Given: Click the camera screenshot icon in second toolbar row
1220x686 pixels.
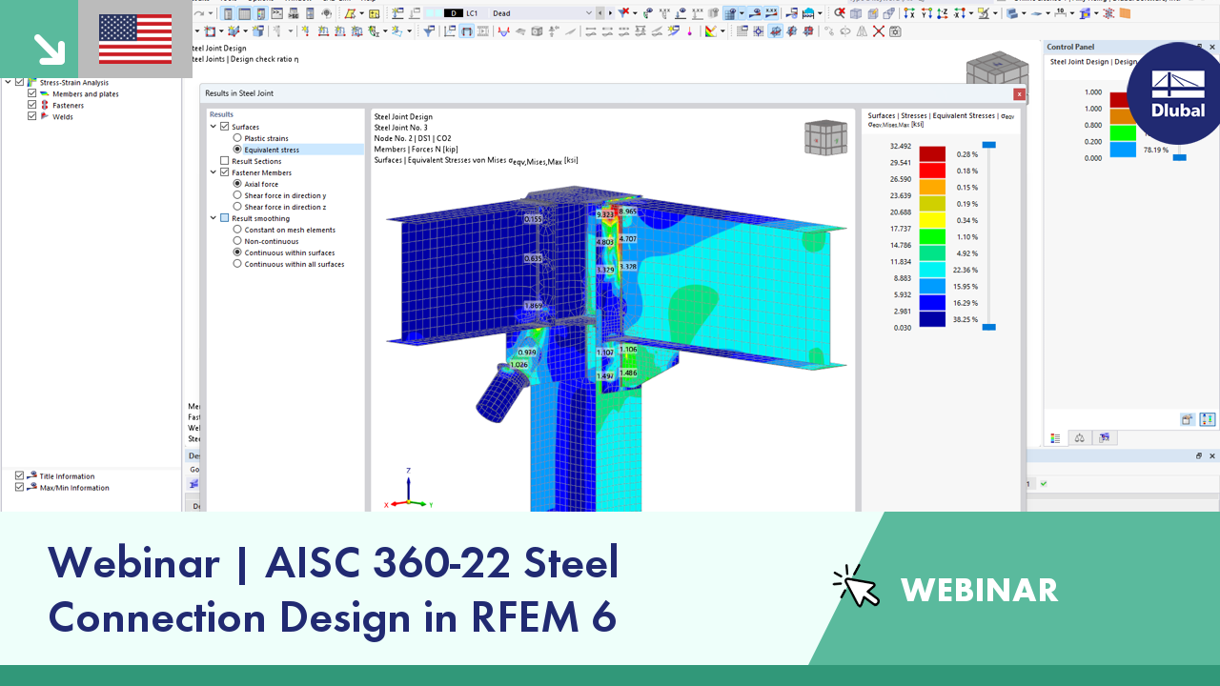Looking at the screenshot, I should (x=895, y=31).
